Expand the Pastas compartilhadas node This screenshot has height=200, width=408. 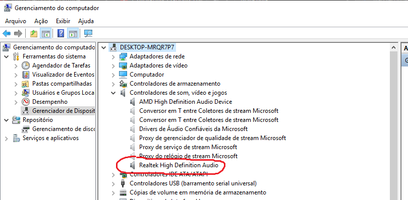tap(16, 84)
